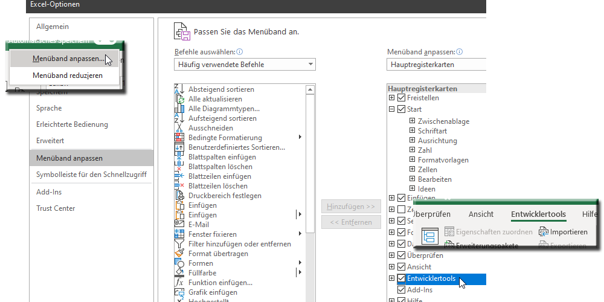Toggle the Freistellen checkbox

(401, 98)
